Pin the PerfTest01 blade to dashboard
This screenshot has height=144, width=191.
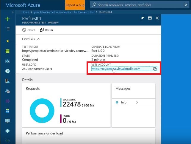pos(142,18)
